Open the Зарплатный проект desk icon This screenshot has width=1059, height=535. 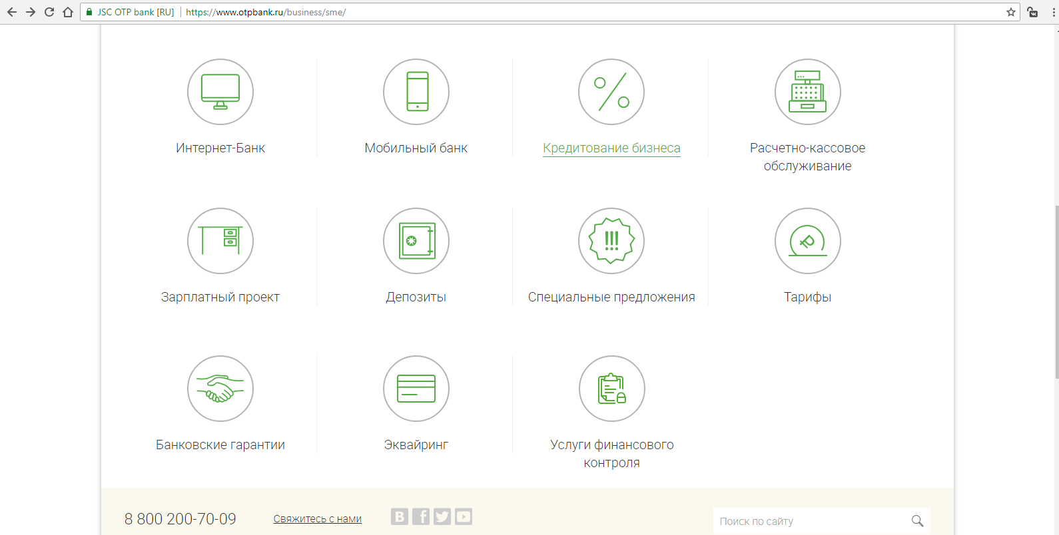point(220,241)
